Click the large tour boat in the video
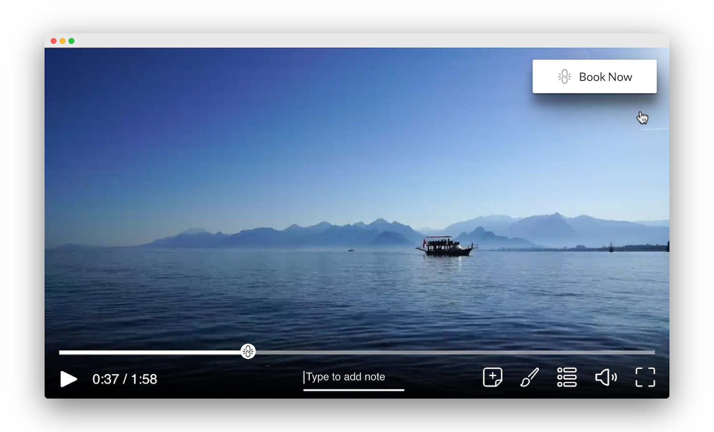The width and height of the screenshot is (714, 432). coord(446,247)
